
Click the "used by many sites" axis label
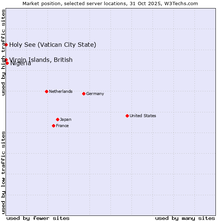185,218
